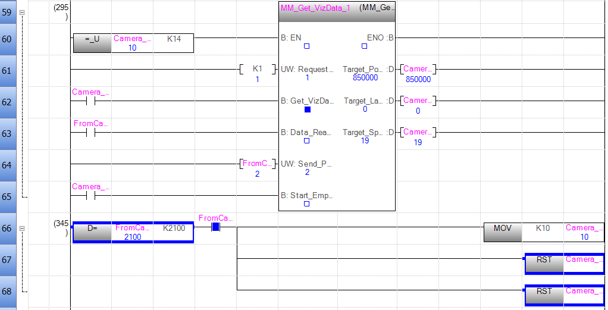Viewport: 608px width, 310px height.
Task: Click step number (295) label
Action: click(x=61, y=12)
